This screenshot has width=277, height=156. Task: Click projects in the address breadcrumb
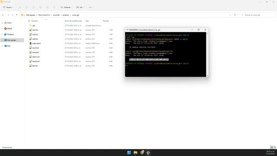pos(66,15)
